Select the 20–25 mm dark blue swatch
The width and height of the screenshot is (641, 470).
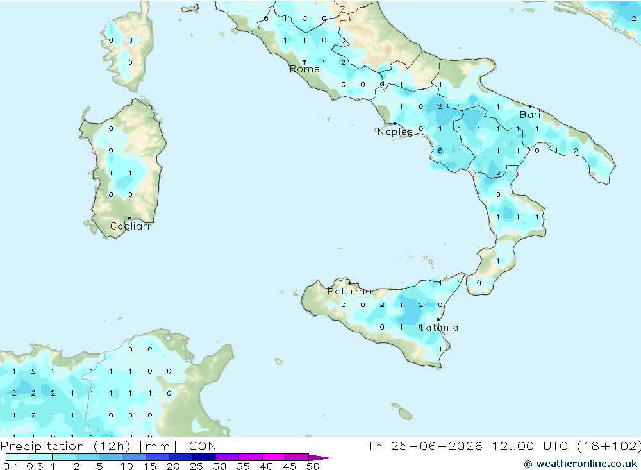(x=181, y=457)
